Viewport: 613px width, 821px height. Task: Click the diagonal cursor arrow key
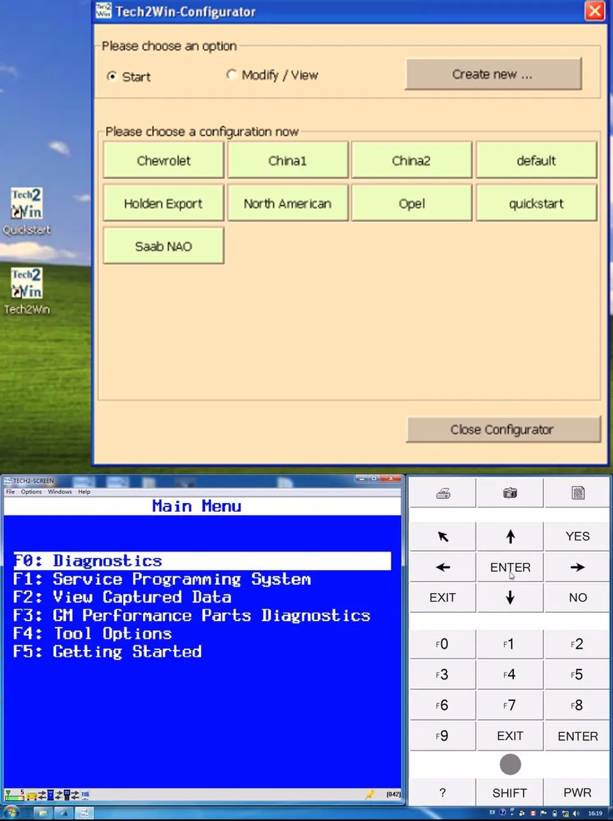coord(443,536)
